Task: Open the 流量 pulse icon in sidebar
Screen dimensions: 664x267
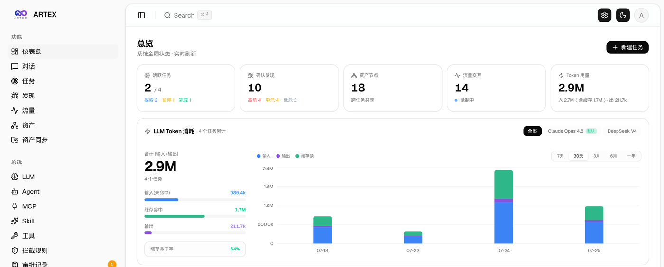Action: (x=15, y=110)
